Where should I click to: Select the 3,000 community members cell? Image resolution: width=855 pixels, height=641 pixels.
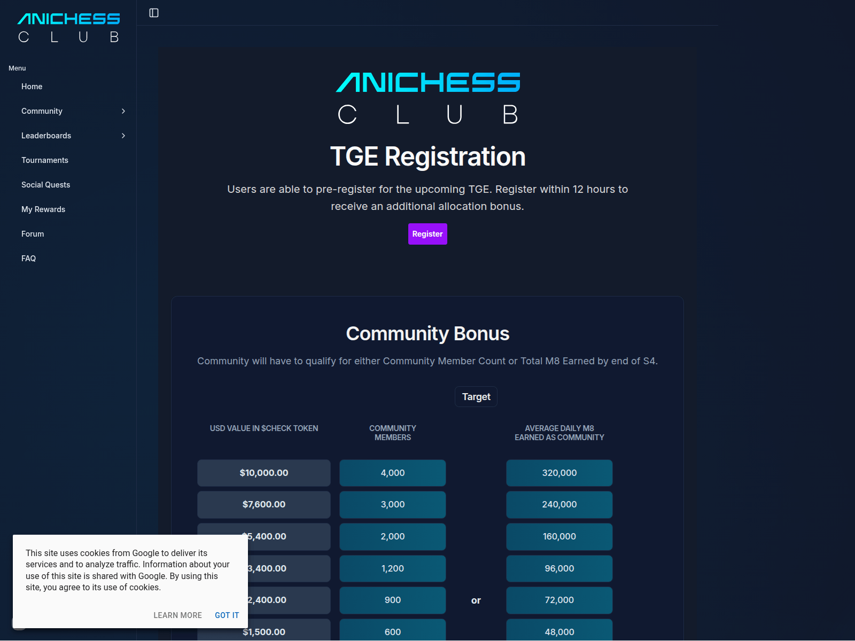393,505
